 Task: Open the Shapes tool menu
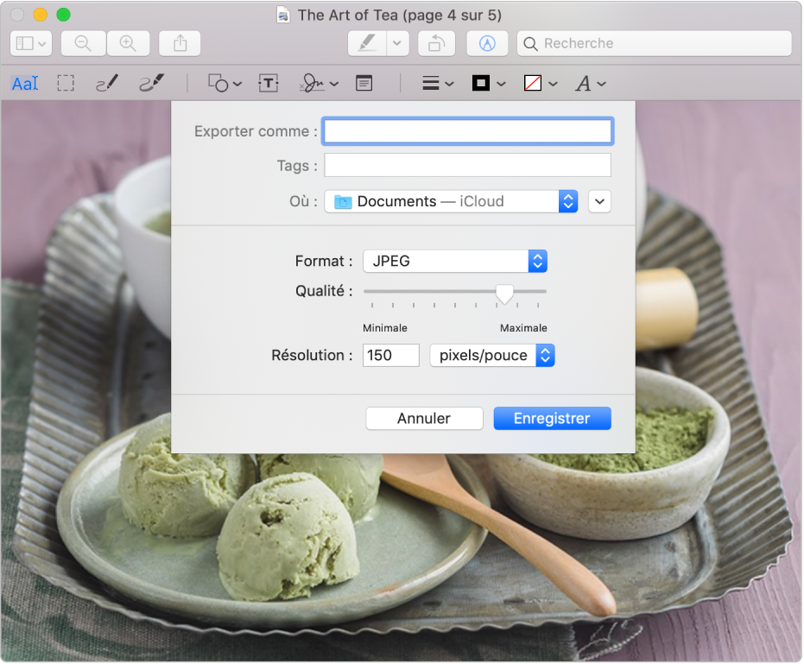[225, 84]
